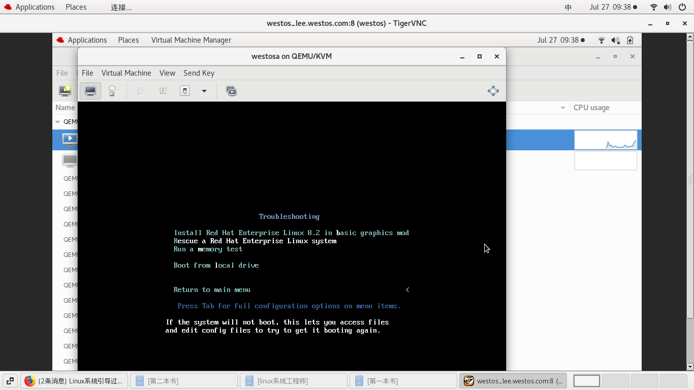This screenshot has width=694, height=390.
Task: Shut down the virtual machine
Action: coord(185,91)
